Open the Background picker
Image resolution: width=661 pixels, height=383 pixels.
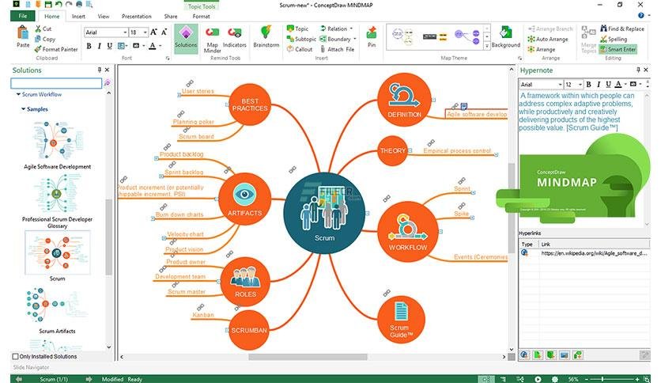pyautogui.click(x=505, y=36)
